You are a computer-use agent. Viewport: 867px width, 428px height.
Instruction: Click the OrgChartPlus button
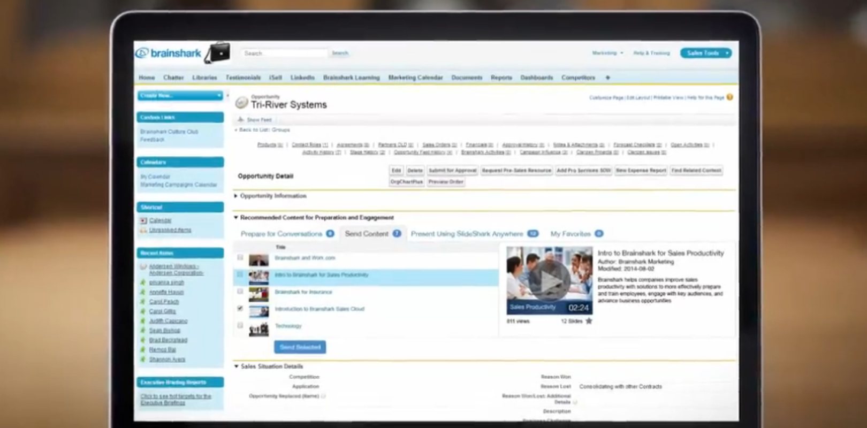point(407,182)
